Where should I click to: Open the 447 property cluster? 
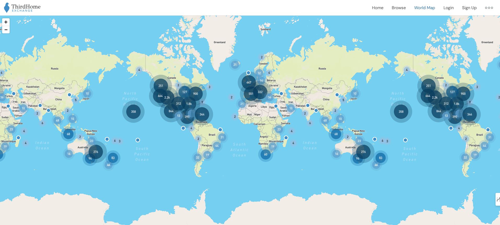[x=249, y=82]
